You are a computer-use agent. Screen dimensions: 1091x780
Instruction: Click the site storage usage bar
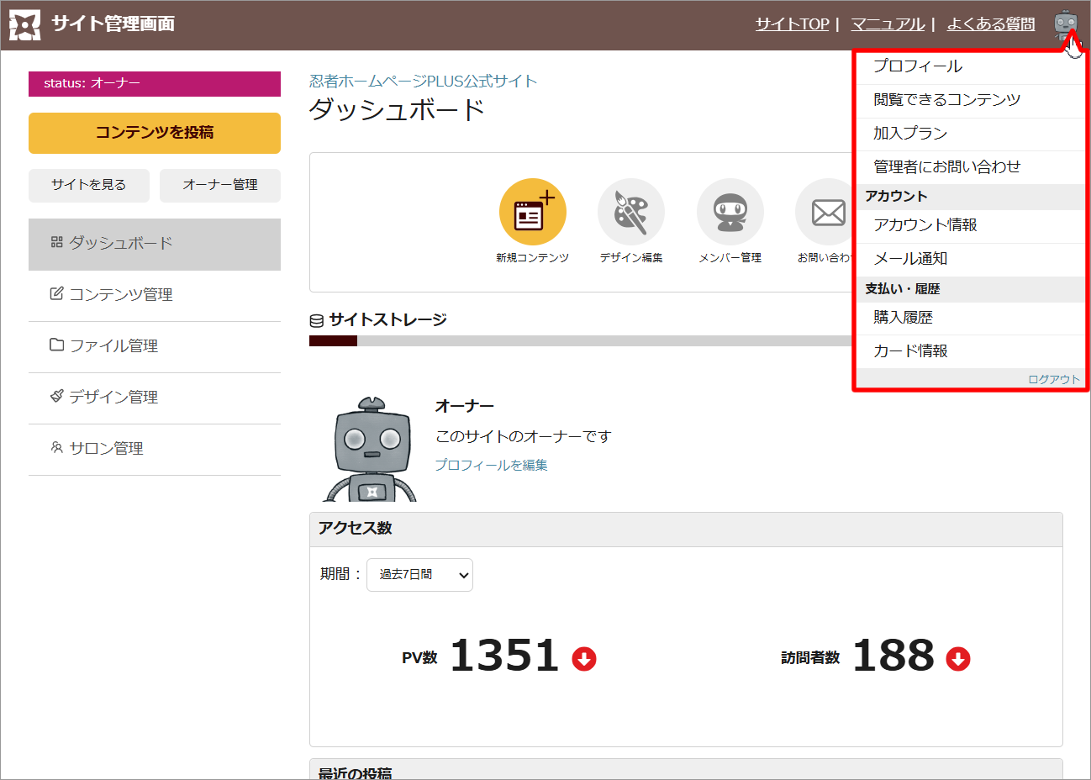click(580, 341)
